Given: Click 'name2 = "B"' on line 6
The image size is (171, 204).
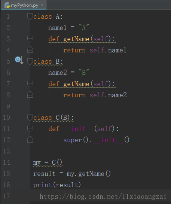Looking at the screenshot, I should click(68, 73).
